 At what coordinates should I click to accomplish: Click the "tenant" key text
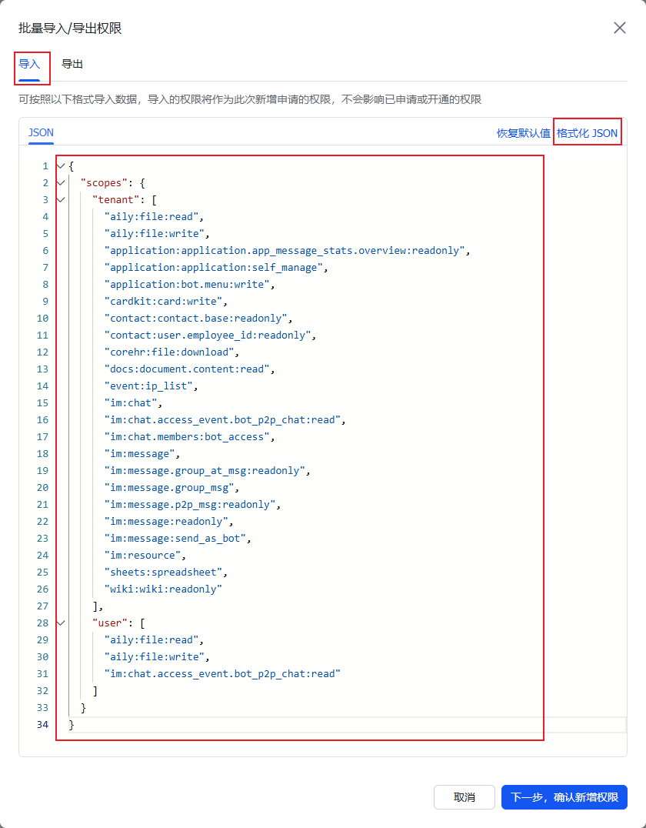[x=116, y=199]
